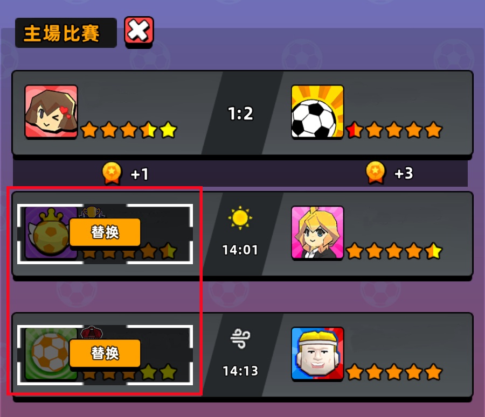
Task: Click the 1:2 match score
Action: coord(240,114)
